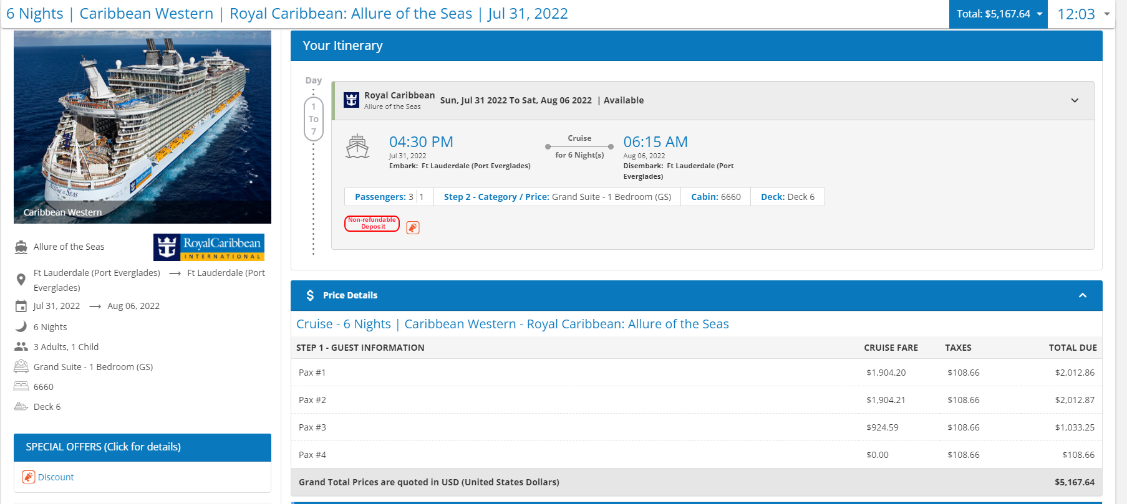Click Pax #2 cruise fare $1,904.21
Image resolution: width=1127 pixels, height=504 pixels.
886,400
